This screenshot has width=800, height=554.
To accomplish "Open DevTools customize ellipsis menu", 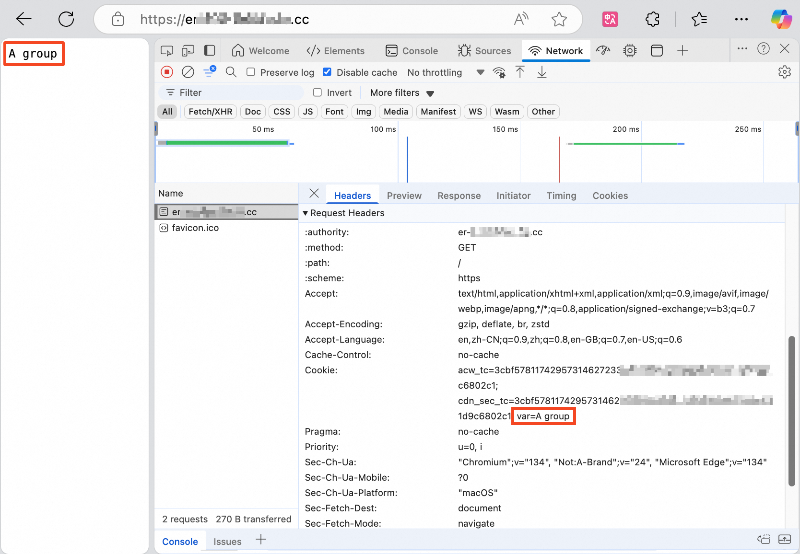I will [742, 48].
